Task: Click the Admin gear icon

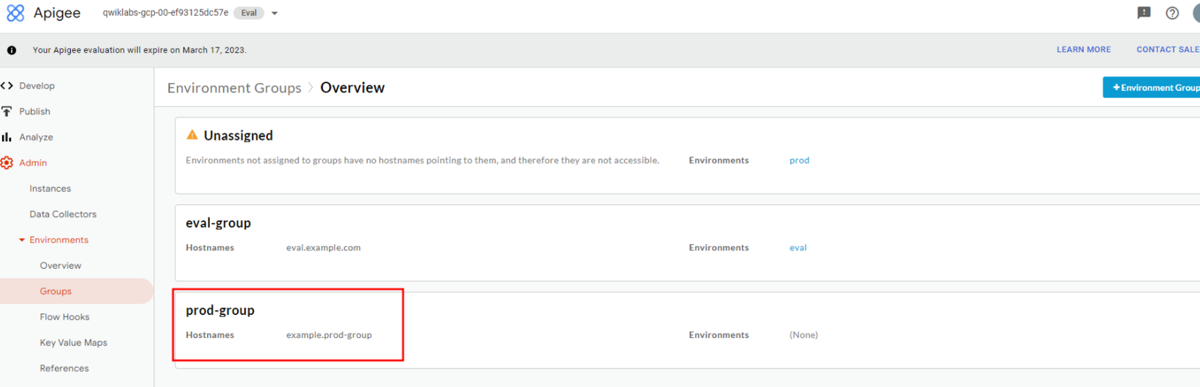Action: point(7,162)
